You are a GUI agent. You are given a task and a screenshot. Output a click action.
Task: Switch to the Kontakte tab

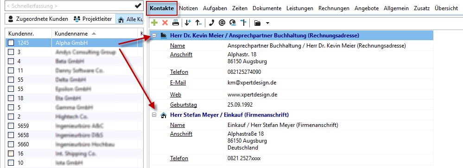tap(162, 8)
